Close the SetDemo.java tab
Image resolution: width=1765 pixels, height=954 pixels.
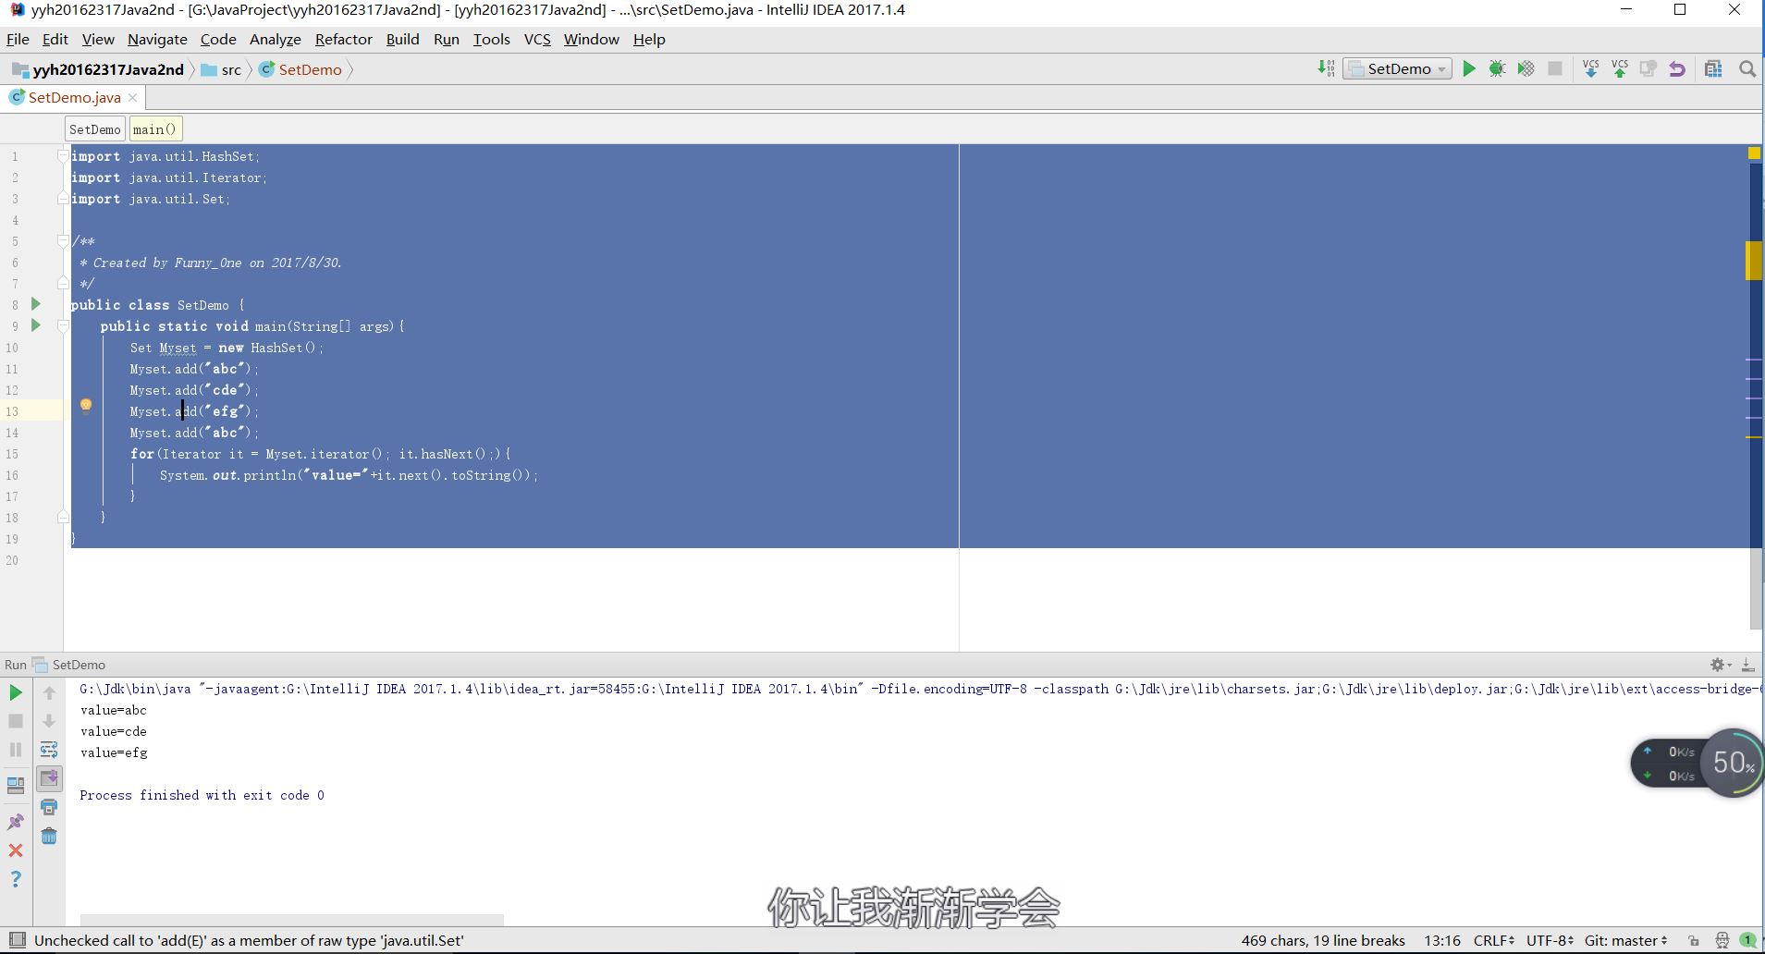(133, 97)
